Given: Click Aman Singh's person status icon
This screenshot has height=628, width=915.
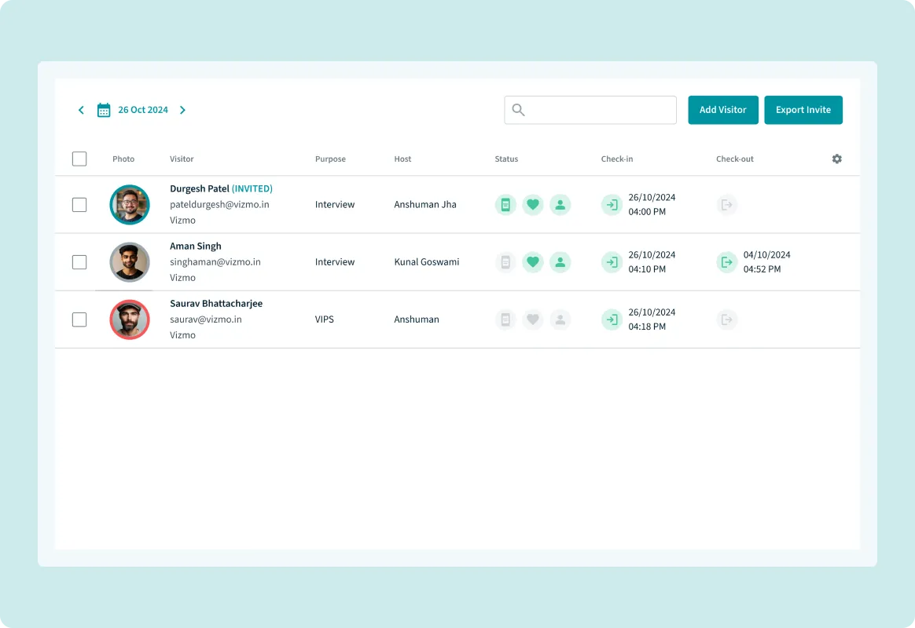Looking at the screenshot, I should 560,262.
